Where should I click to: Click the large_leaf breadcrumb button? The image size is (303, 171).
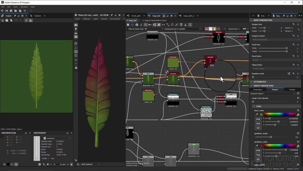pos(132,20)
